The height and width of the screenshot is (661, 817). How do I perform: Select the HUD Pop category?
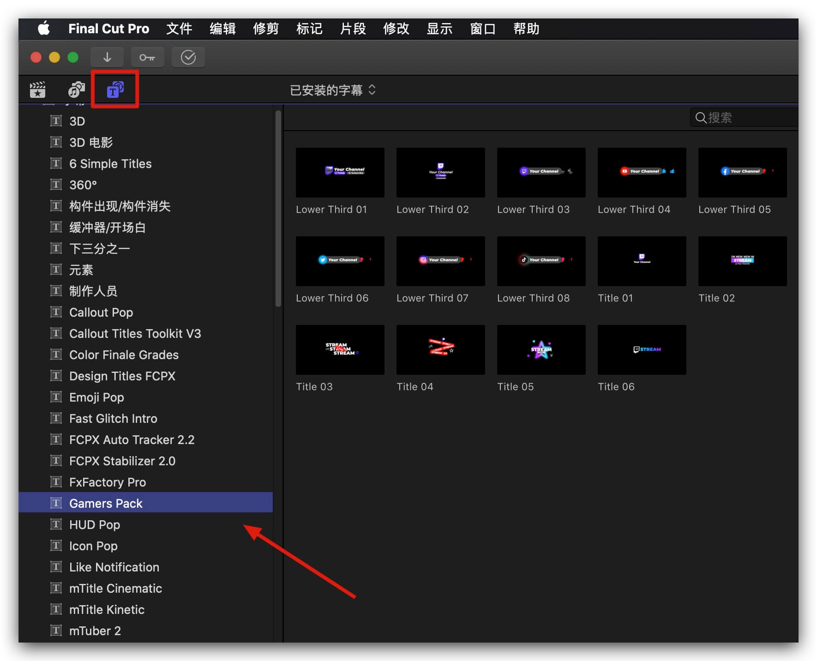pyautogui.click(x=145, y=524)
